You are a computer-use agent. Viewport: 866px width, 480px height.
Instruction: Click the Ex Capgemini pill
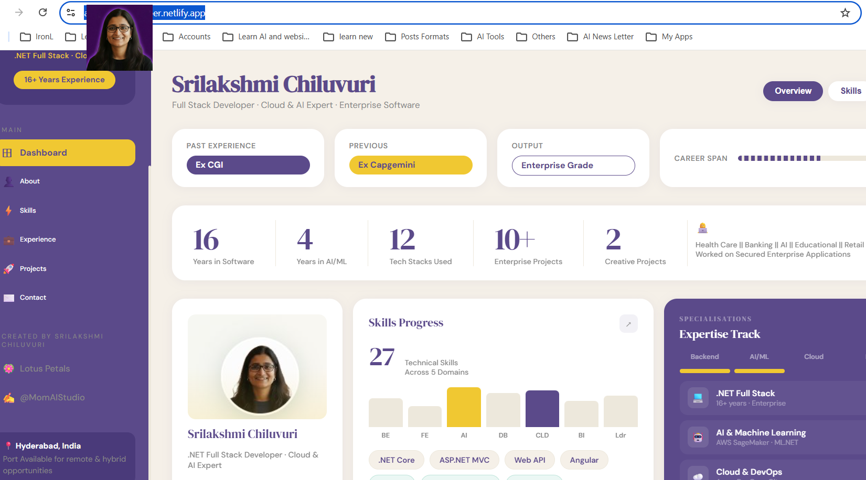[411, 165]
